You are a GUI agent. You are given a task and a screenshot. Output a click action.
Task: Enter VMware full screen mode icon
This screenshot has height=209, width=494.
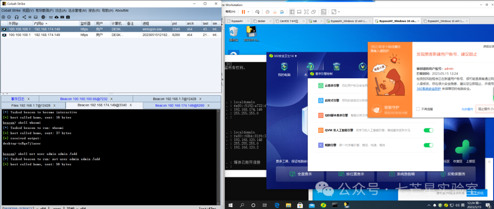306,12
